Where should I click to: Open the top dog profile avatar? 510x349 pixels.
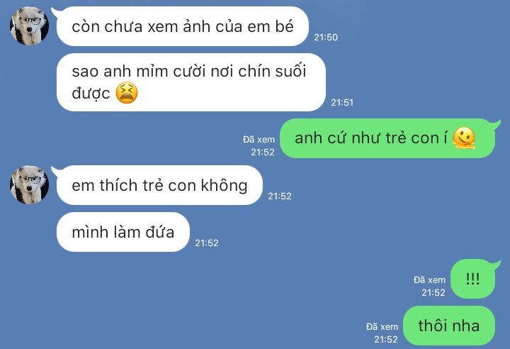pos(29,26)
